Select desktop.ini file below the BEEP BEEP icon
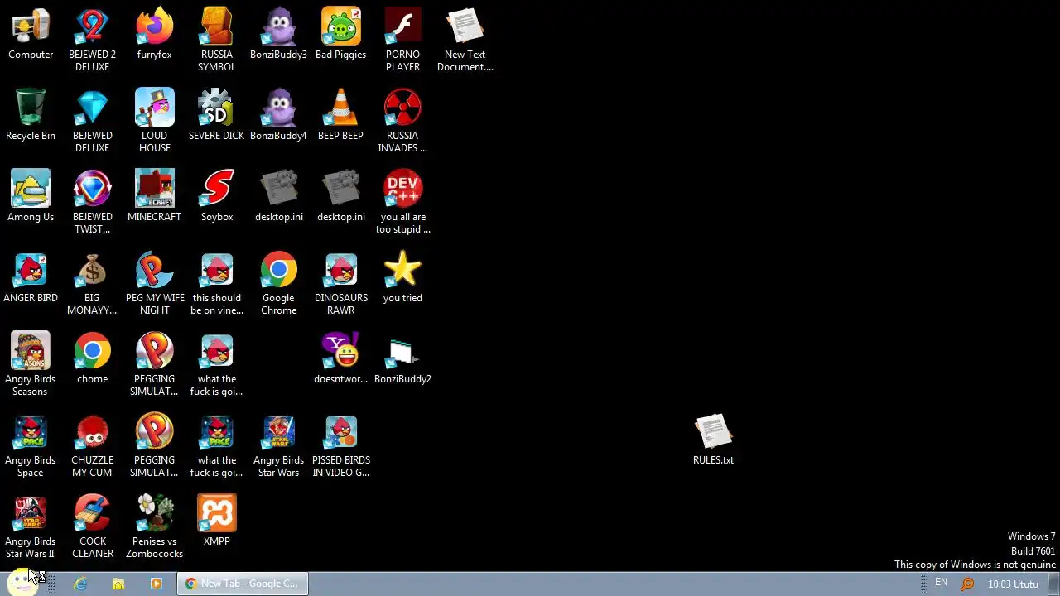Image resolution: width=1060 pixels, height=596 pixels. click(x=340, y=190)
